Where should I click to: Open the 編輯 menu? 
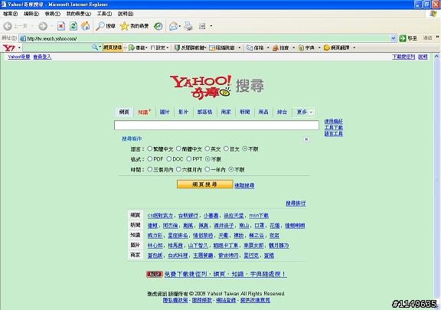tap(31, 14)
